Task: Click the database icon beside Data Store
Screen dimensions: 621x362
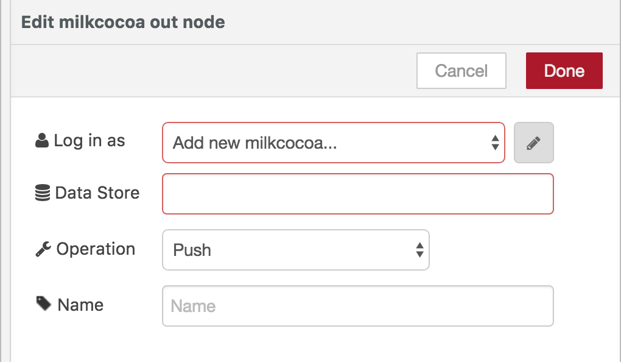Action: [43, 194]
